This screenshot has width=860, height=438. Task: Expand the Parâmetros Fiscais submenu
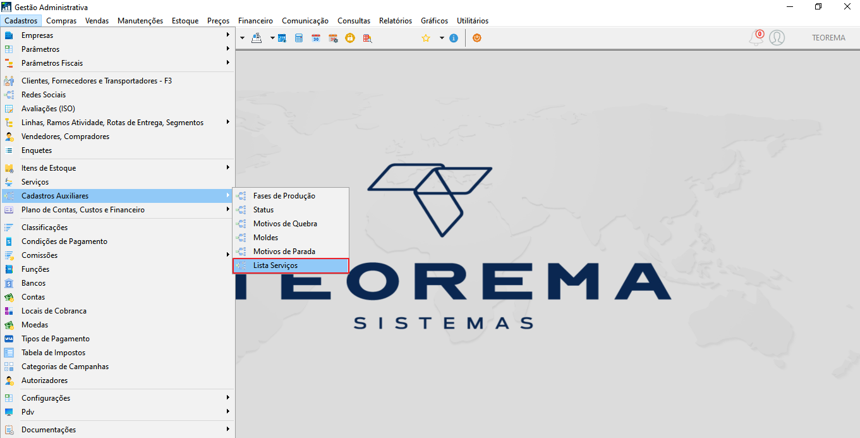pos(118,63)
